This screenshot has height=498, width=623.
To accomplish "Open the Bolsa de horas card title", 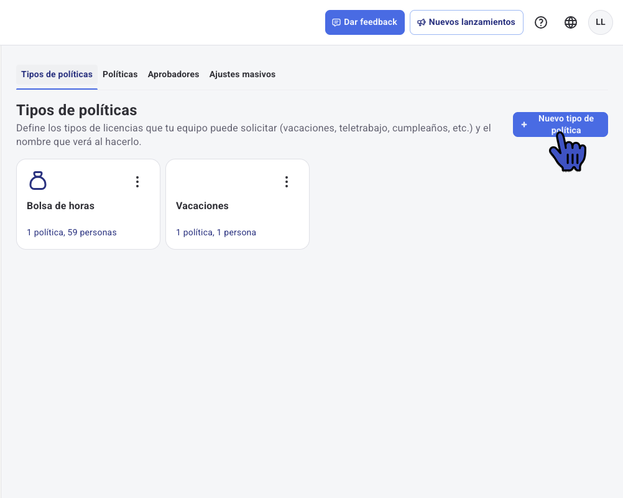I will 60,205.
